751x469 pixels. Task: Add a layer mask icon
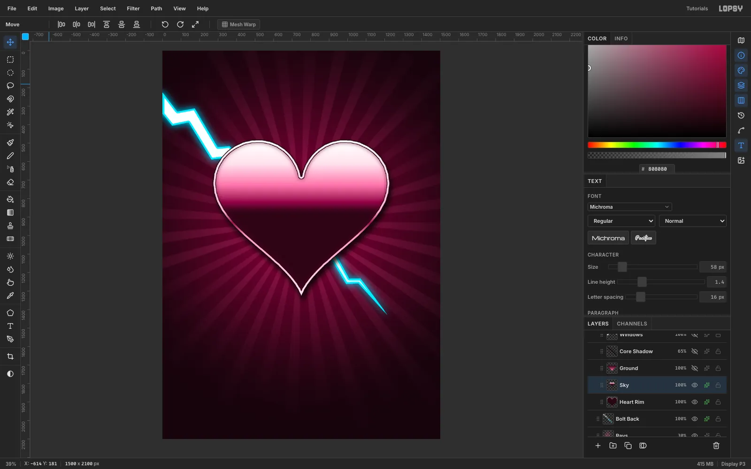pyautogui.click(x=643, y=446)
